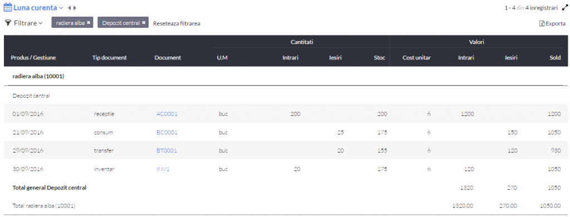The width and height of the screenshot is (570, 217).
Task: Open transfer document BT0001
Action: point(166,150)
